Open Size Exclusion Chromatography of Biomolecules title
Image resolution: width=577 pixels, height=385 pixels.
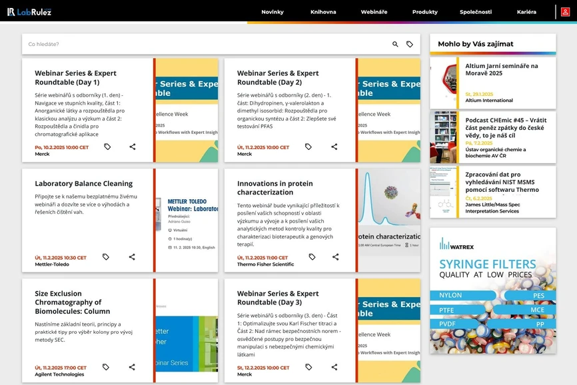pos(73,302)
